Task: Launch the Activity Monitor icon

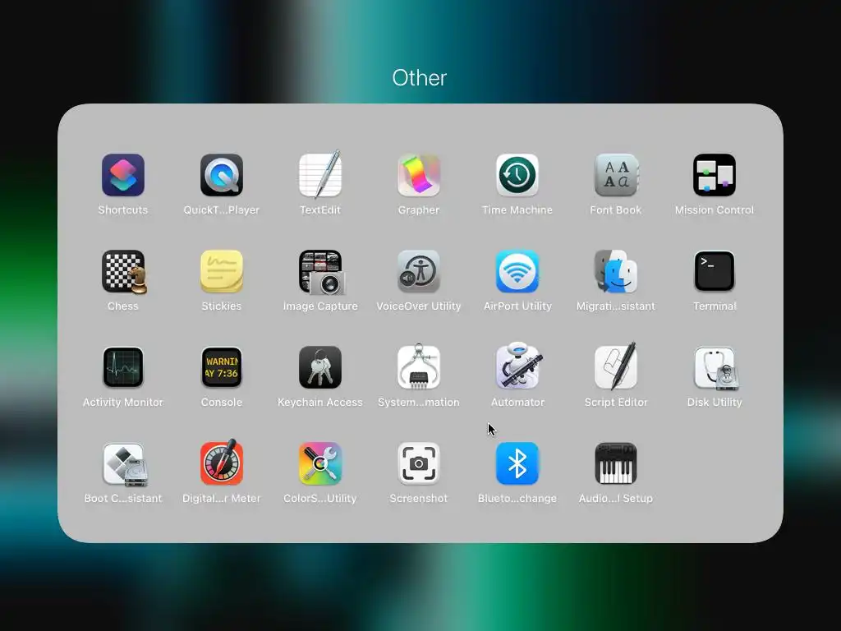Action: coord(123,367)
